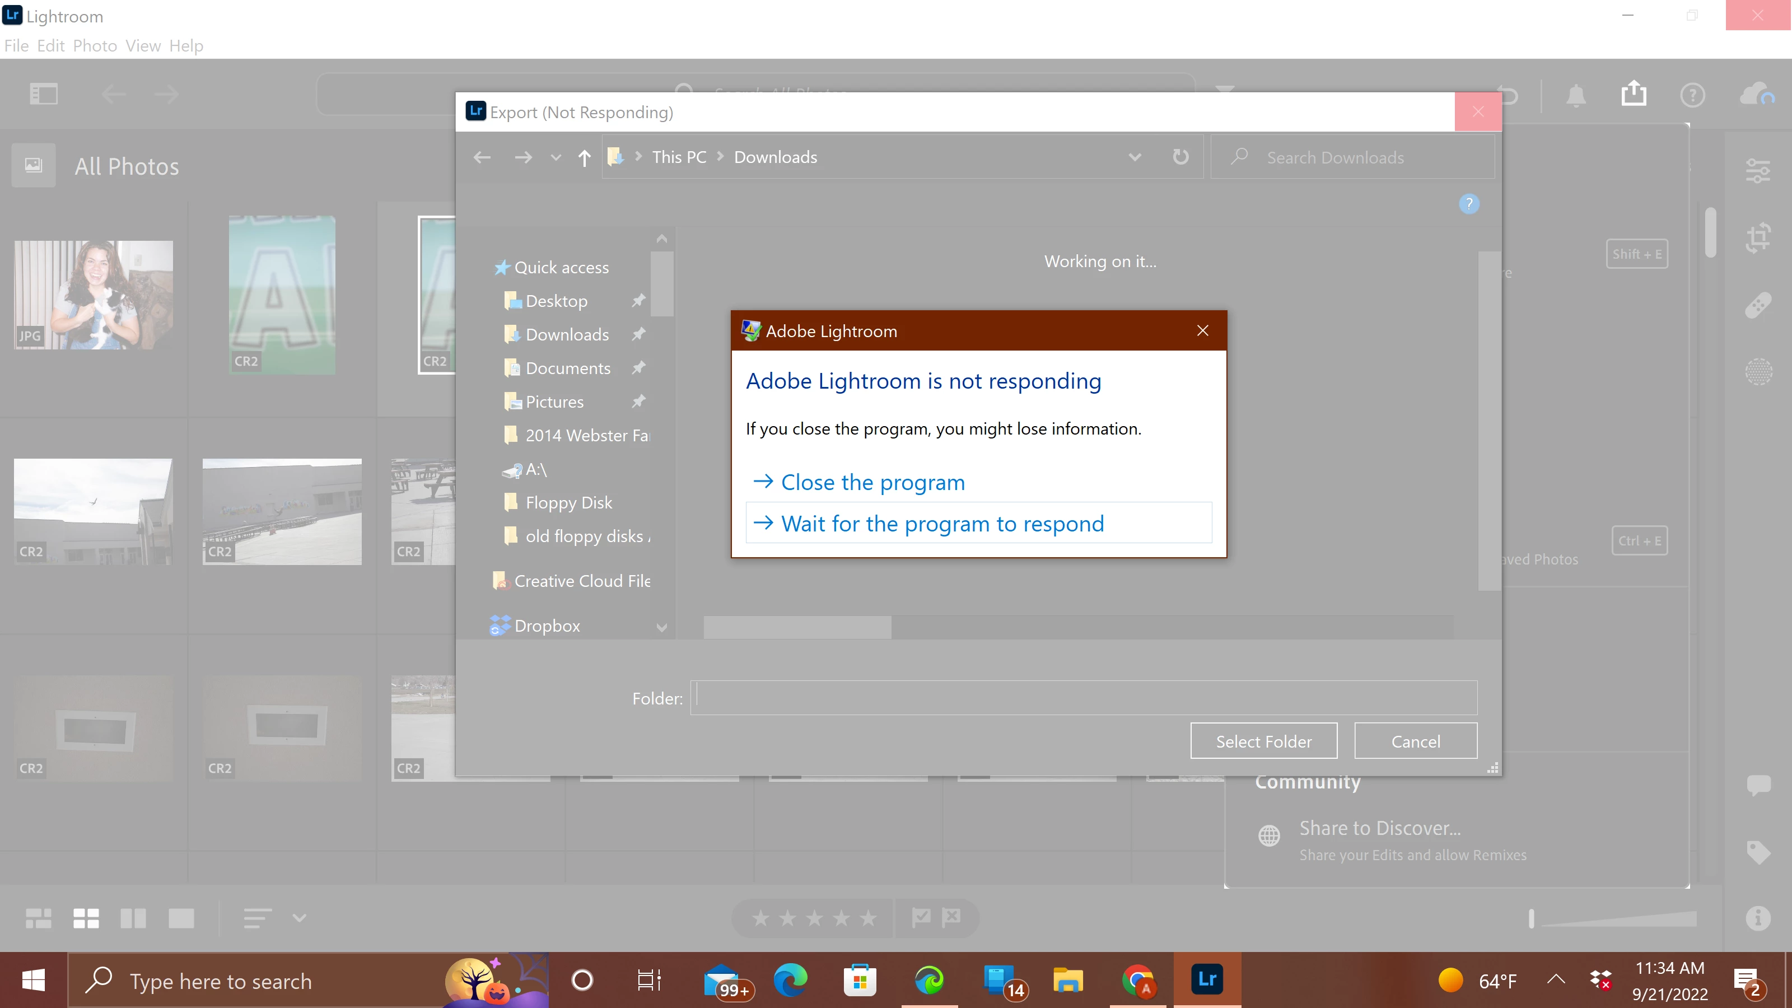Toggle the flag as picked icon

pyautogui.click(x=921, y=917)
